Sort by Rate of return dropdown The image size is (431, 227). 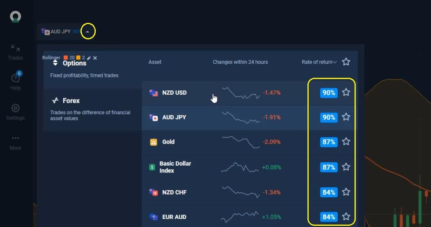319,62
